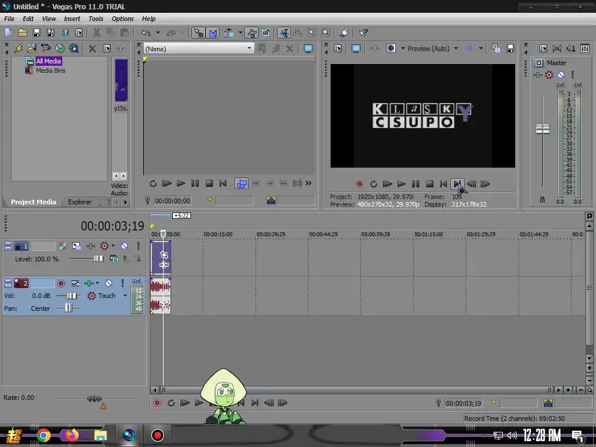This screenshot has height=447, width=596.
Task: Open the Edit menu
Action: click(28, 19)
